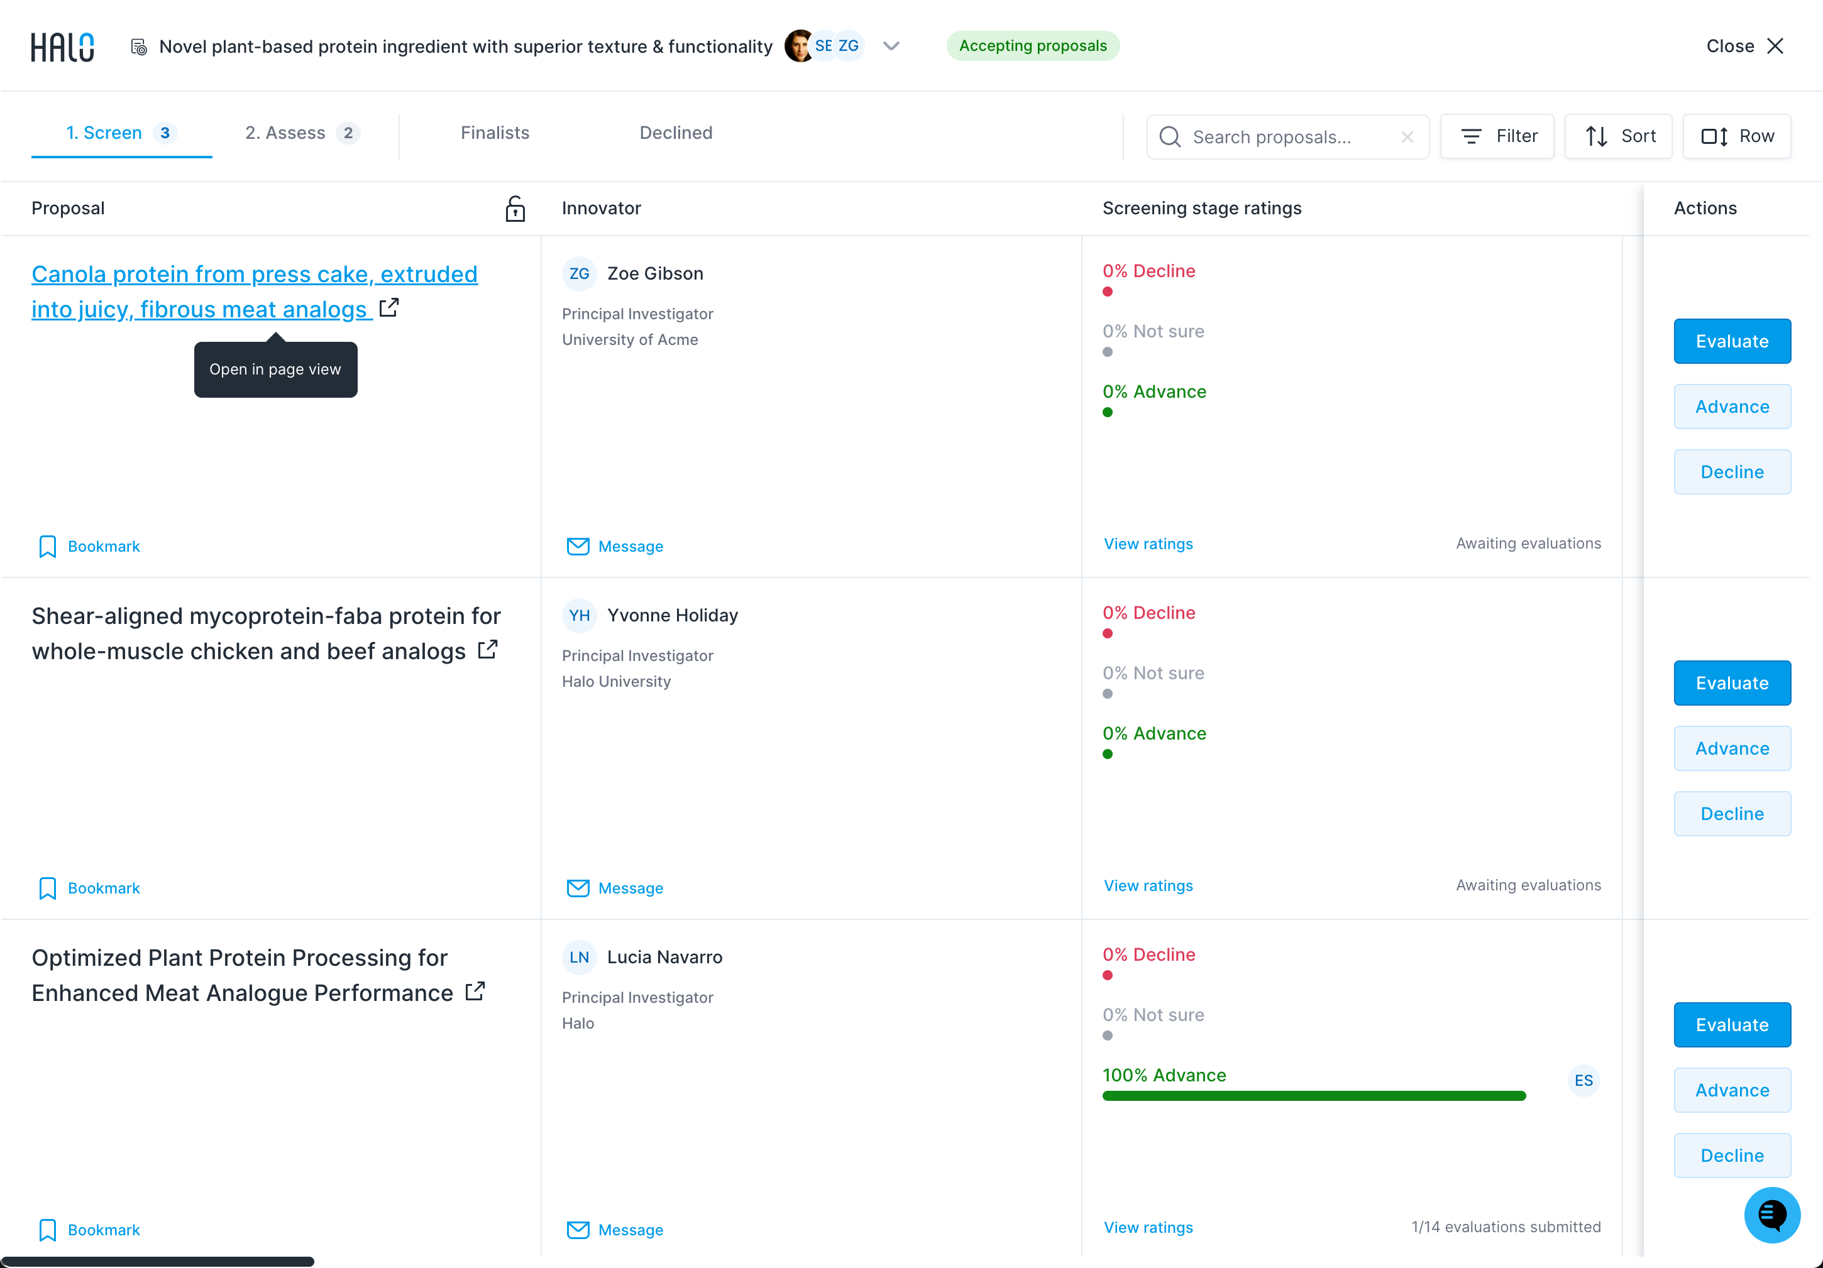Click the Accepting proposals status badge

[1032, 46]
